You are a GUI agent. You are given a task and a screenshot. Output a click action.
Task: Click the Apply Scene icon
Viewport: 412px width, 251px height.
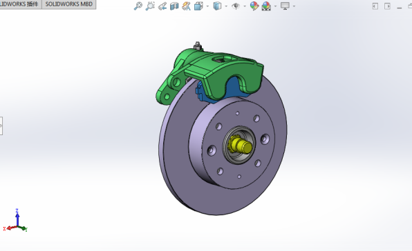[x=266, y=6]
